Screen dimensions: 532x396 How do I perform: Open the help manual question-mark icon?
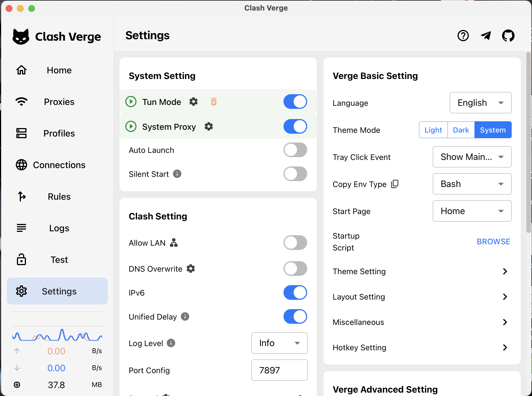click(x=463, y=36)
